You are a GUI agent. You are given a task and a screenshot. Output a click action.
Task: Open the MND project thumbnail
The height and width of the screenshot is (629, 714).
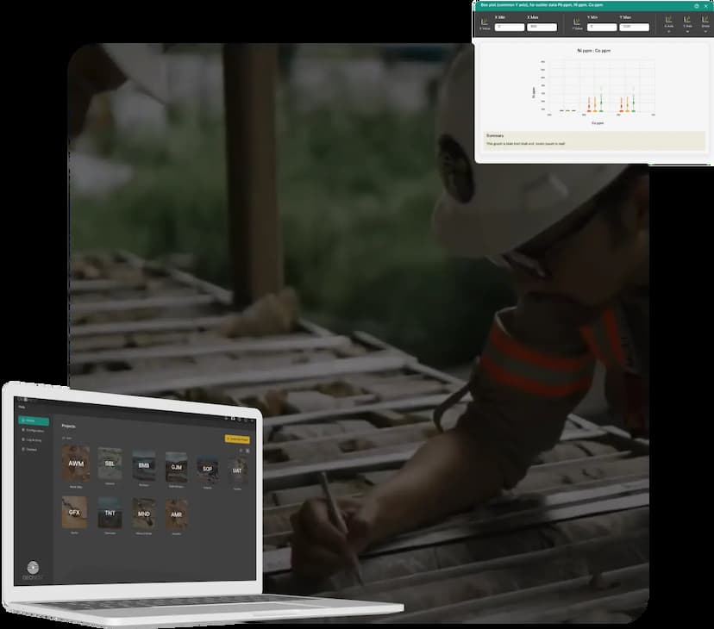(x=143, y=514)
